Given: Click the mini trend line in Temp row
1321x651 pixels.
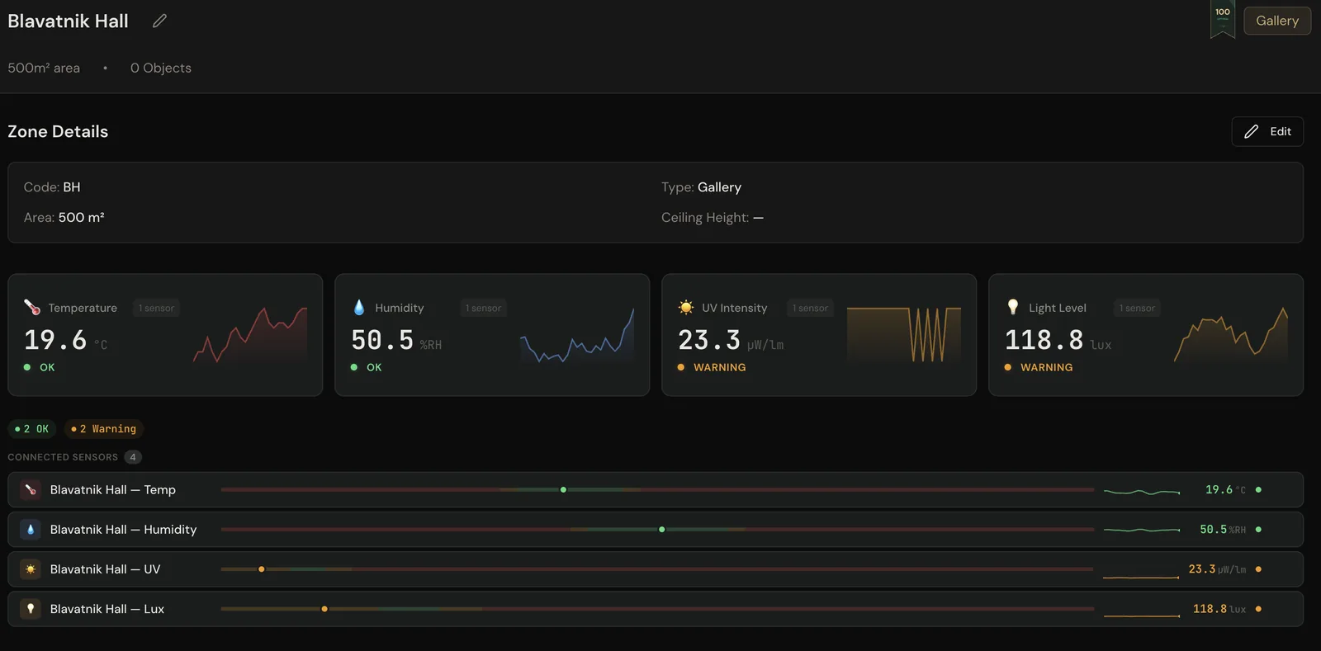Looking at the screenshot, I should pyautogui.click(x=1142, y=492).
